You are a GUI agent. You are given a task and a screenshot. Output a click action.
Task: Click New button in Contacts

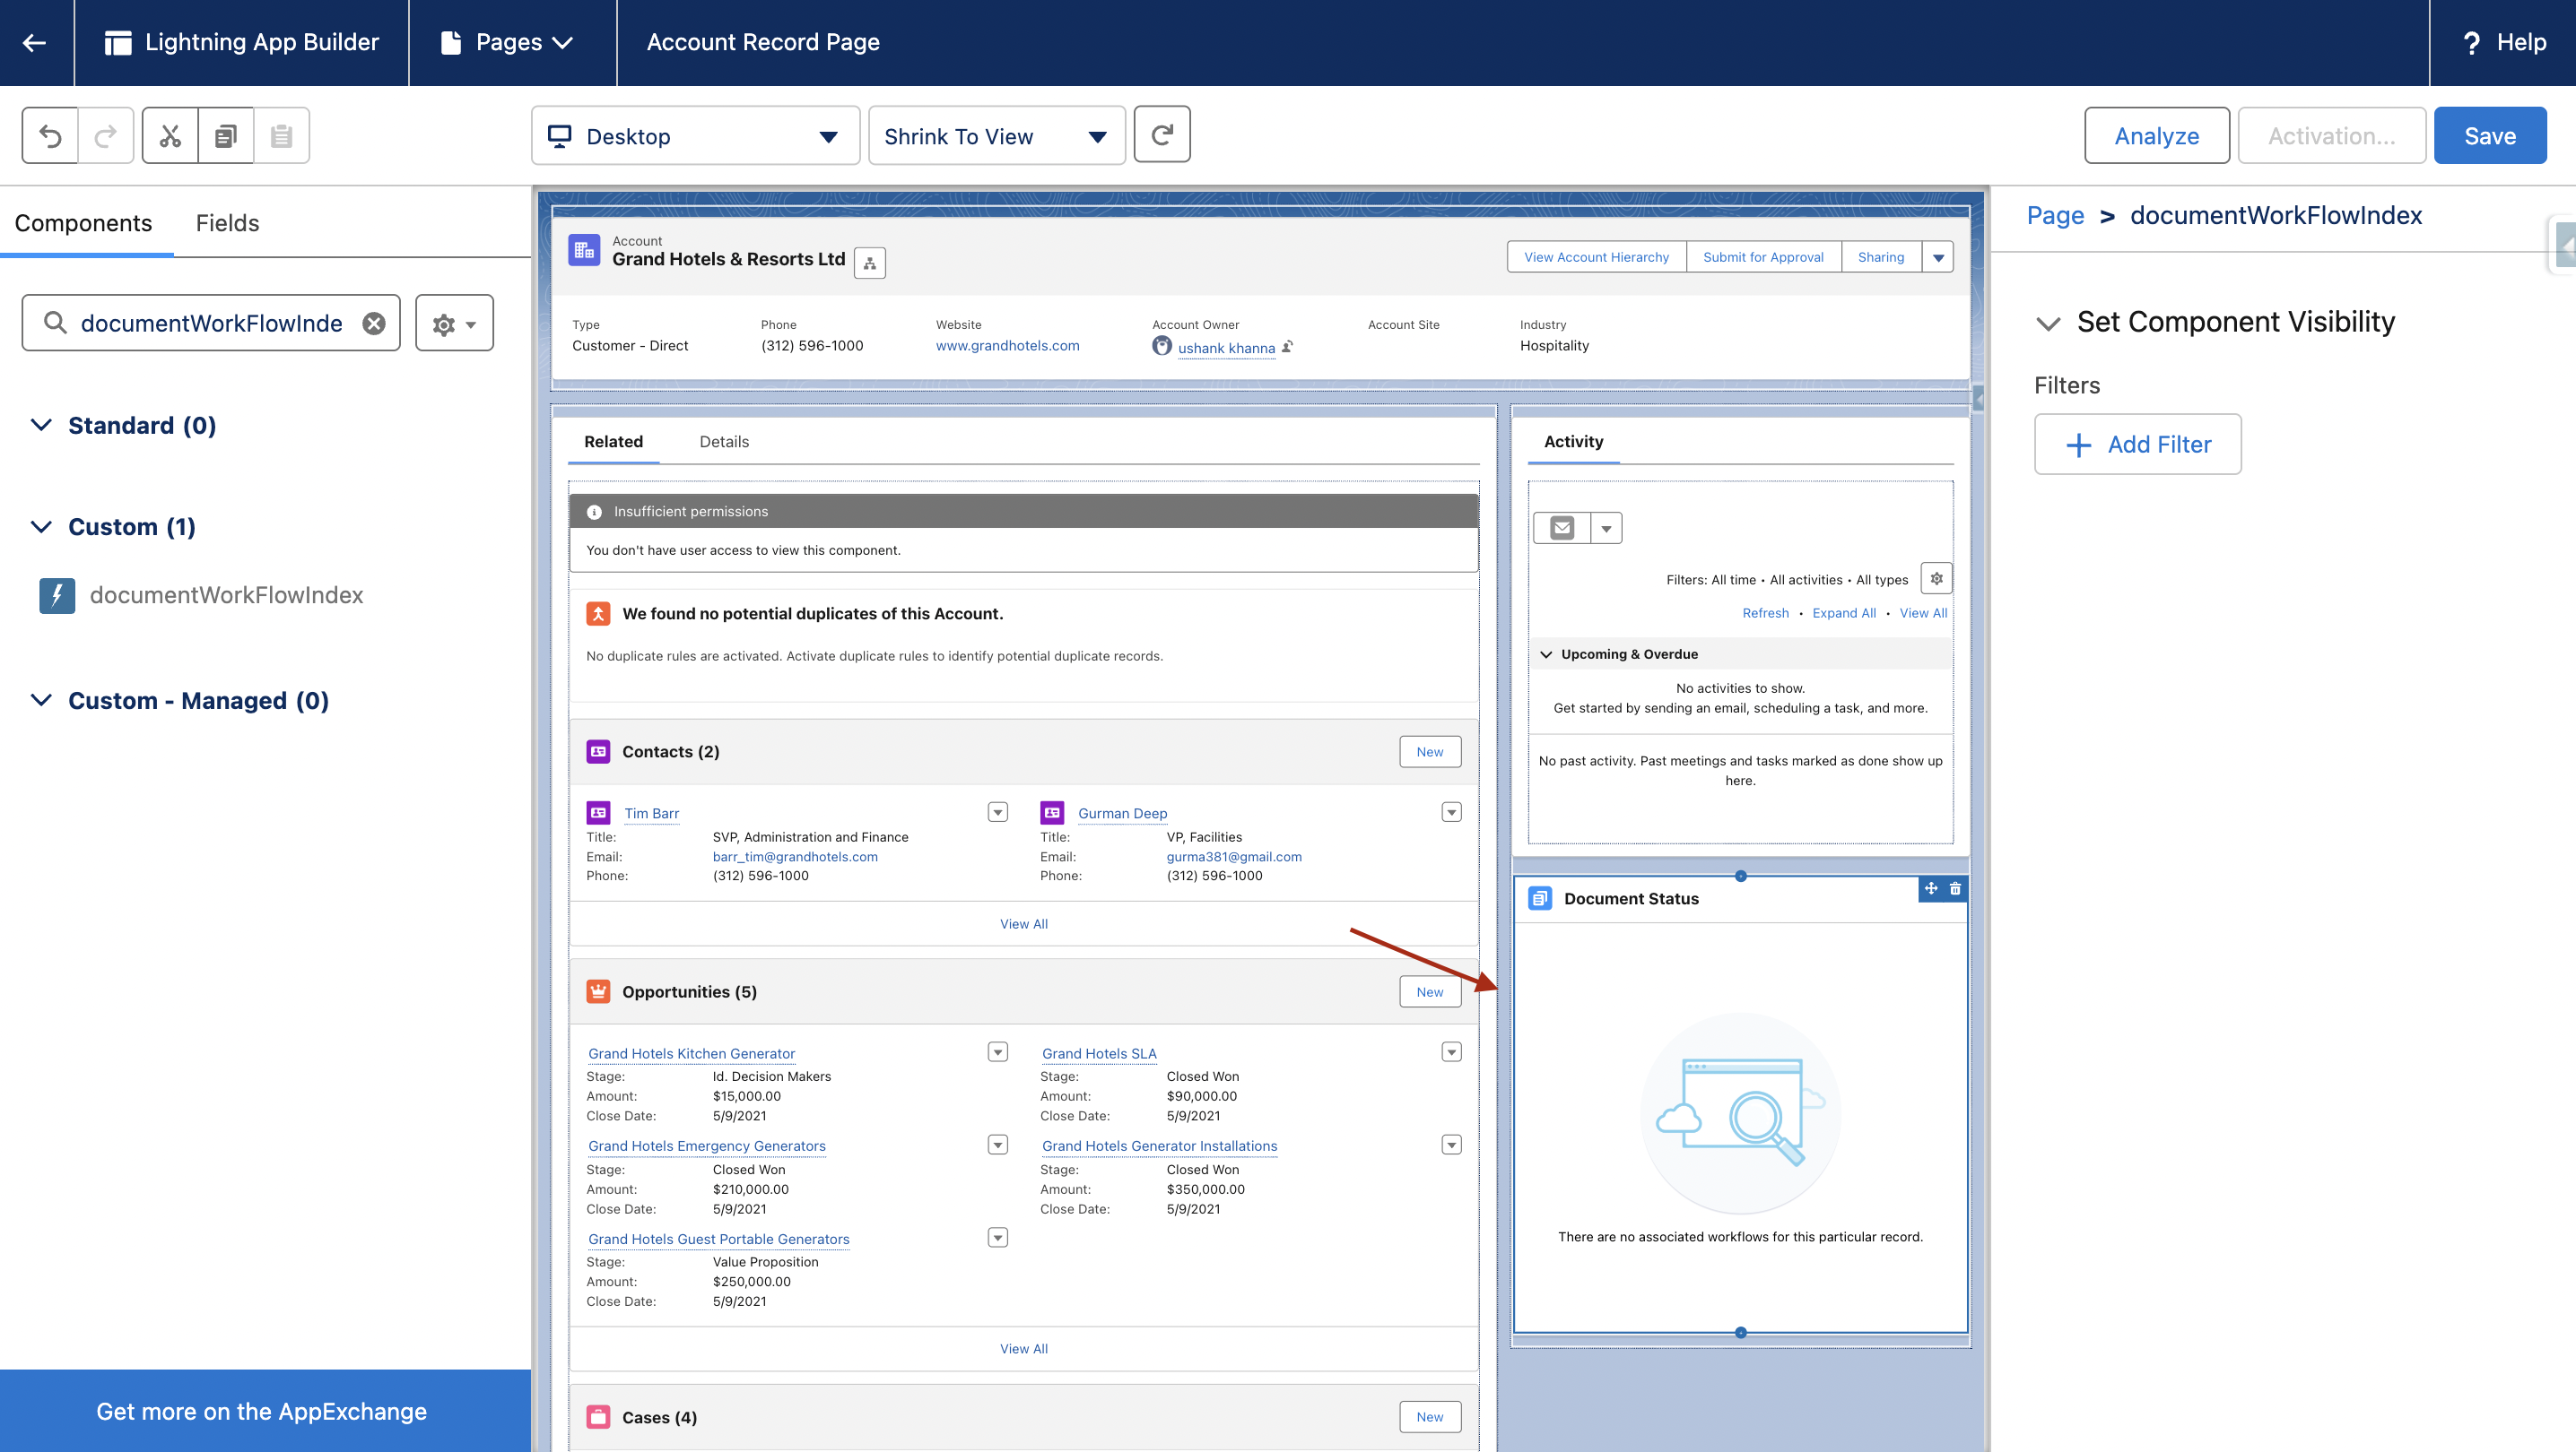1430,751
